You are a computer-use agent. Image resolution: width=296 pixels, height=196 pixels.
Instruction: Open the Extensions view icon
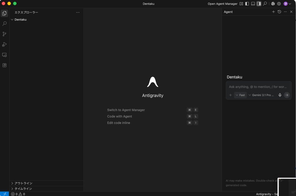(x=4, y=65)
